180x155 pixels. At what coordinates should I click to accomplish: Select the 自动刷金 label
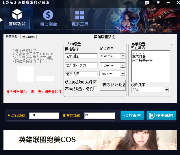click(49, 24)
